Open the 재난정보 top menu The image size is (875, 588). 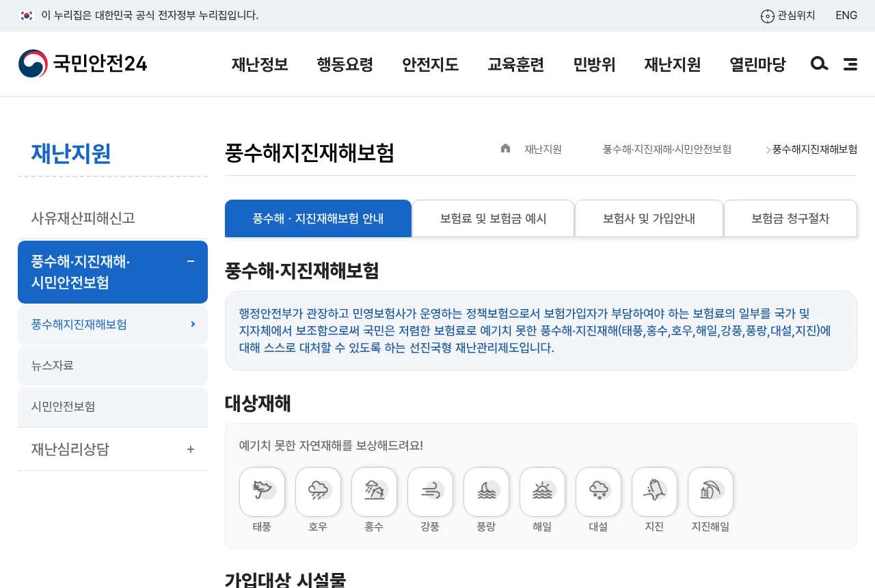[260, 64]
